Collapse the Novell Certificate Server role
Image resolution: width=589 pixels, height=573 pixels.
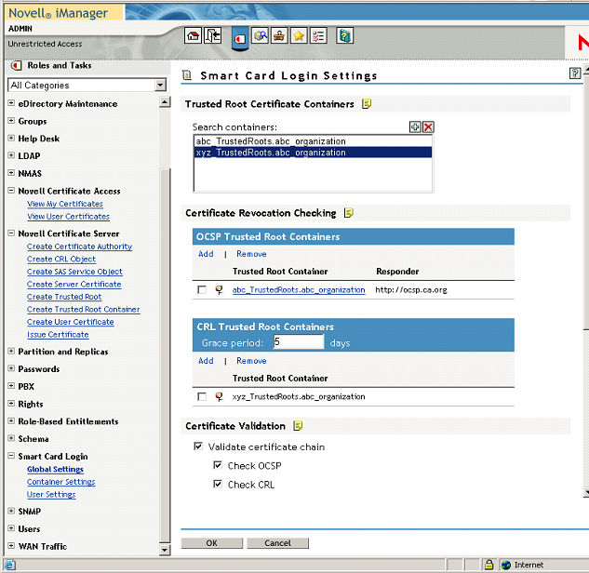click(12, 233)
